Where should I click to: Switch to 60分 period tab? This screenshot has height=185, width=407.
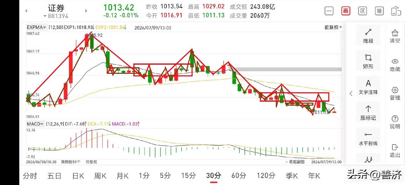point(239,176)
